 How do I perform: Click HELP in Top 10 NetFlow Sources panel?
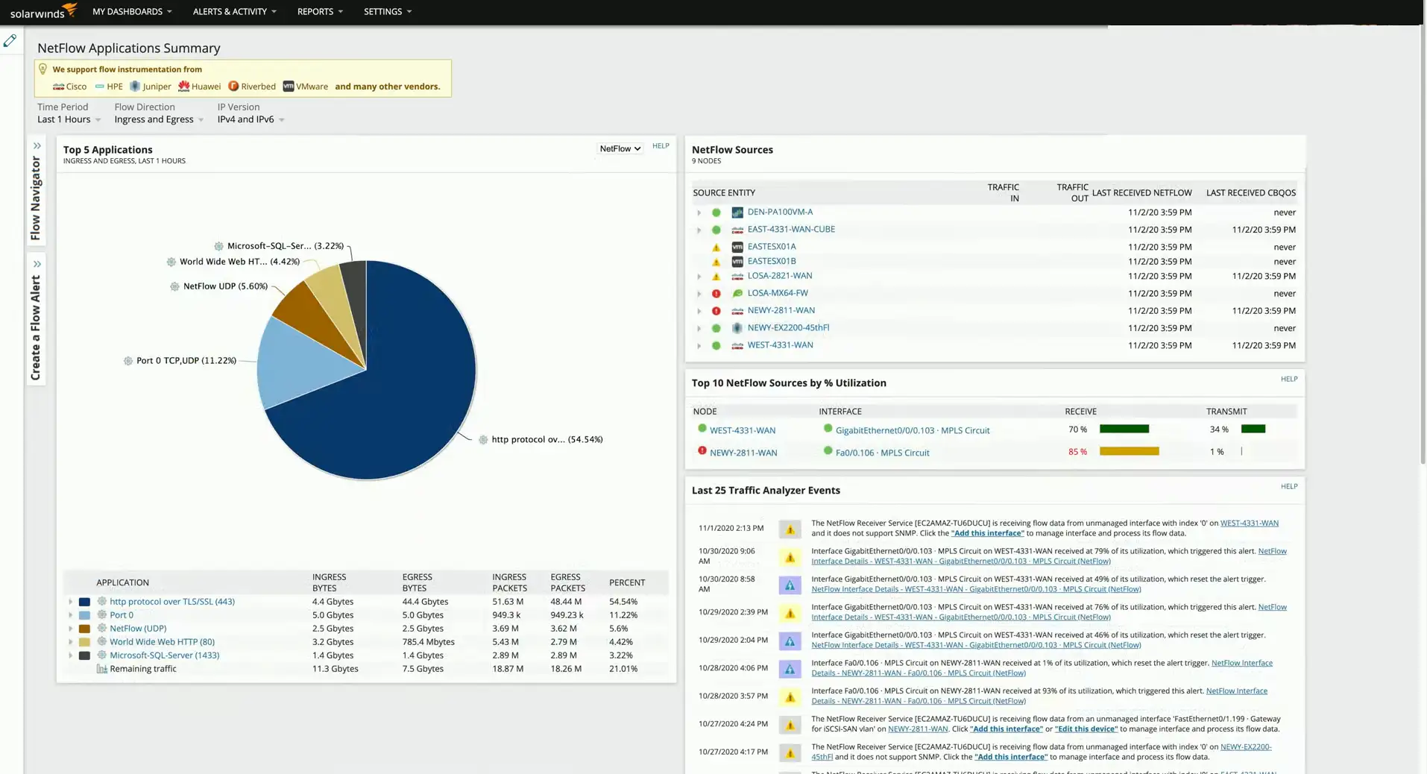(x=1288, y=379)
